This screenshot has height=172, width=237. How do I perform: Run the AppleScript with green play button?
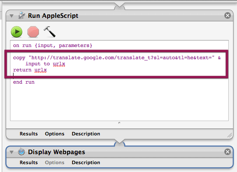(17, 32)
